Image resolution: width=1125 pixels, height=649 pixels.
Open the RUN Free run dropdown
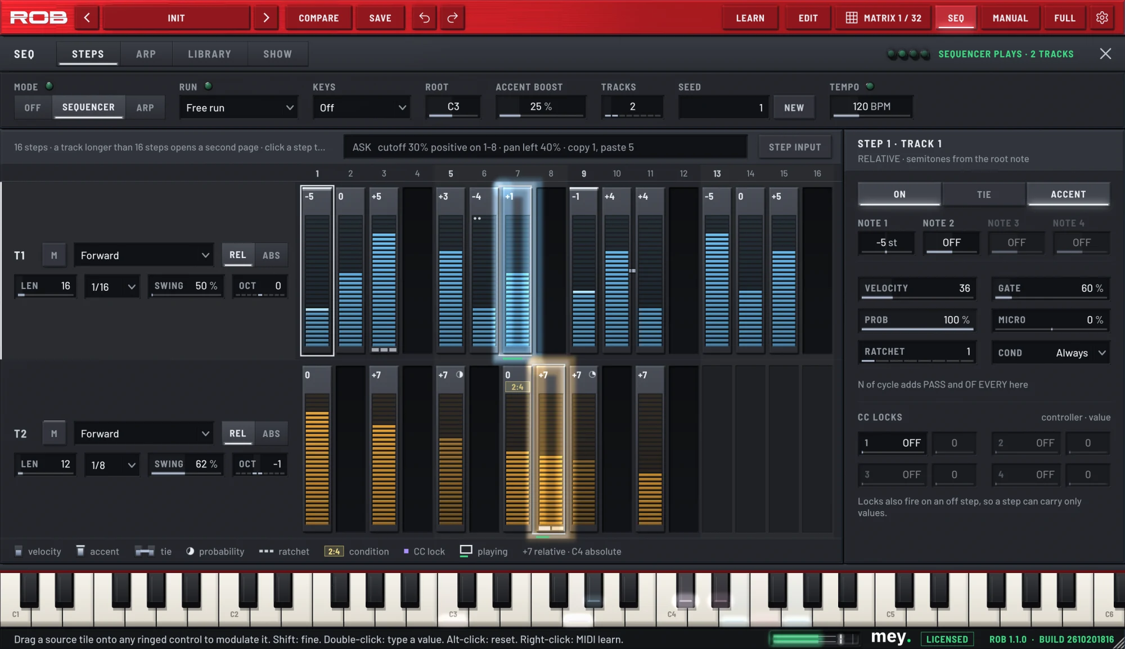tap(238, 107)
